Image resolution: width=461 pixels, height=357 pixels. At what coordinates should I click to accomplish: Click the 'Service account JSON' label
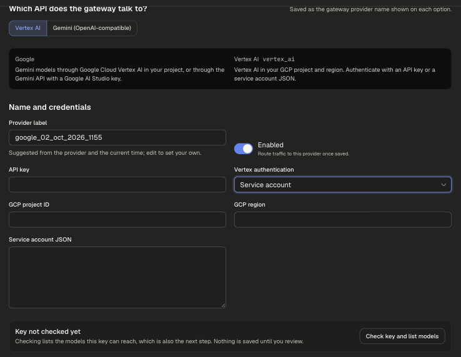pyautogui.click(x=40, y=240)
